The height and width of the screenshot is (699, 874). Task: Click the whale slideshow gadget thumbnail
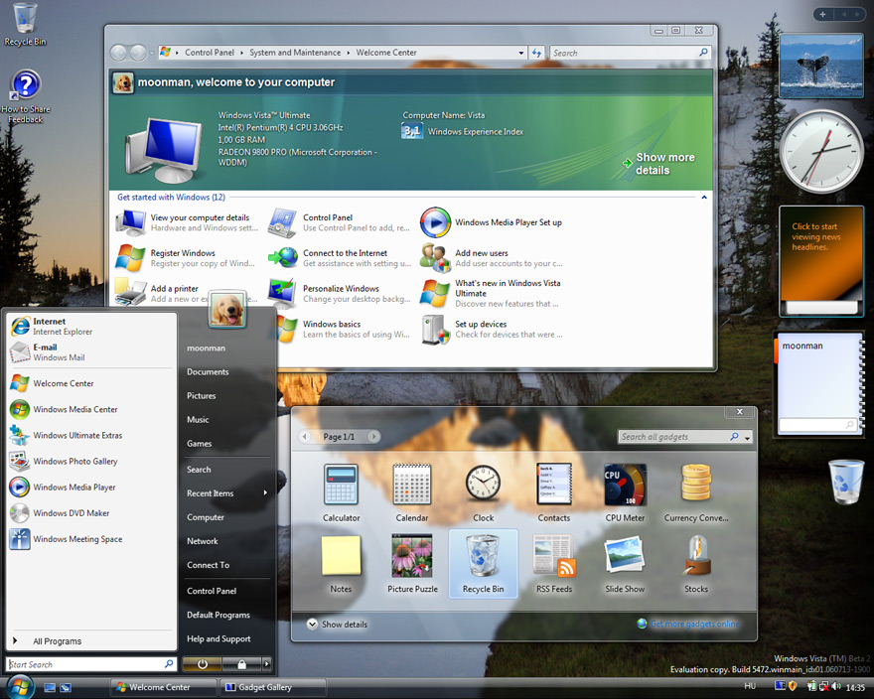[821, 66]
